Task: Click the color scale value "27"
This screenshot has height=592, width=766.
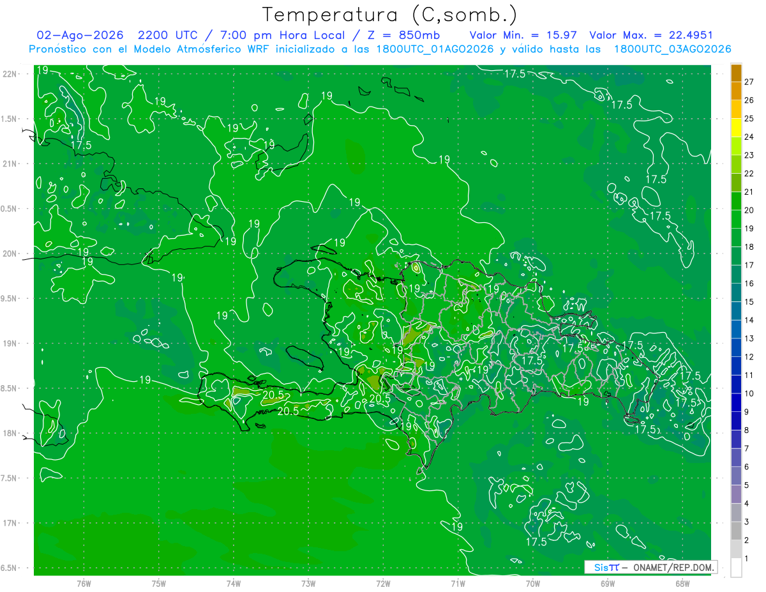Action: click(749, 82)
